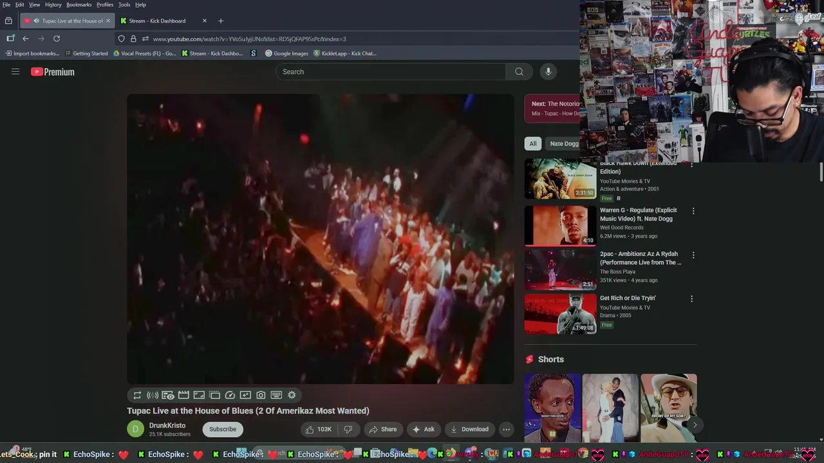Click the eye overlay icon in player toolbar

(168, 395)
